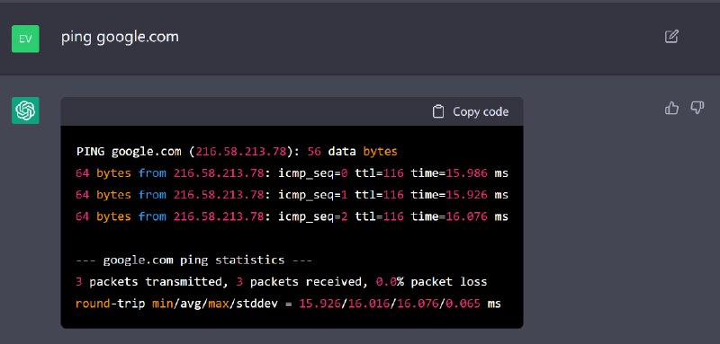Click the '3 packets transmitted' summary line
720x344 pixels.
pos(282,282)
